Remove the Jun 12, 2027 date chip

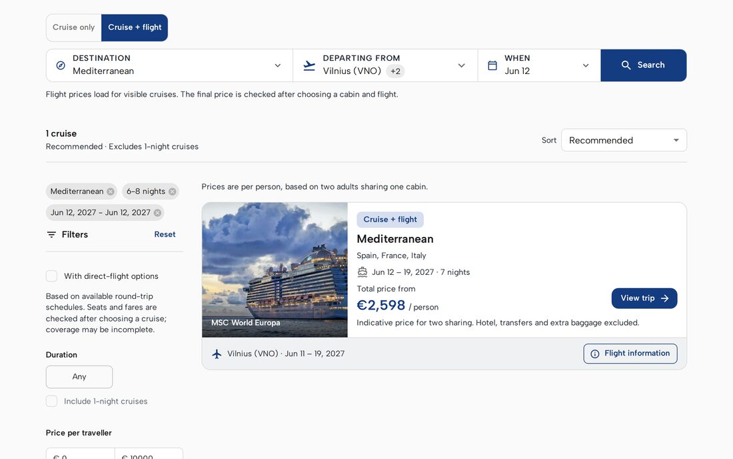click(157, 213)
